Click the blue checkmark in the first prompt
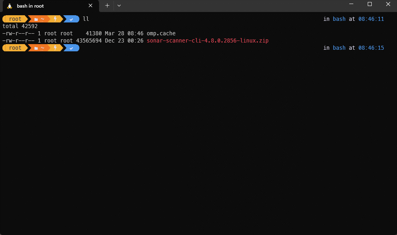Viewport: 397px width, 235px height. [x=71, y=19]
